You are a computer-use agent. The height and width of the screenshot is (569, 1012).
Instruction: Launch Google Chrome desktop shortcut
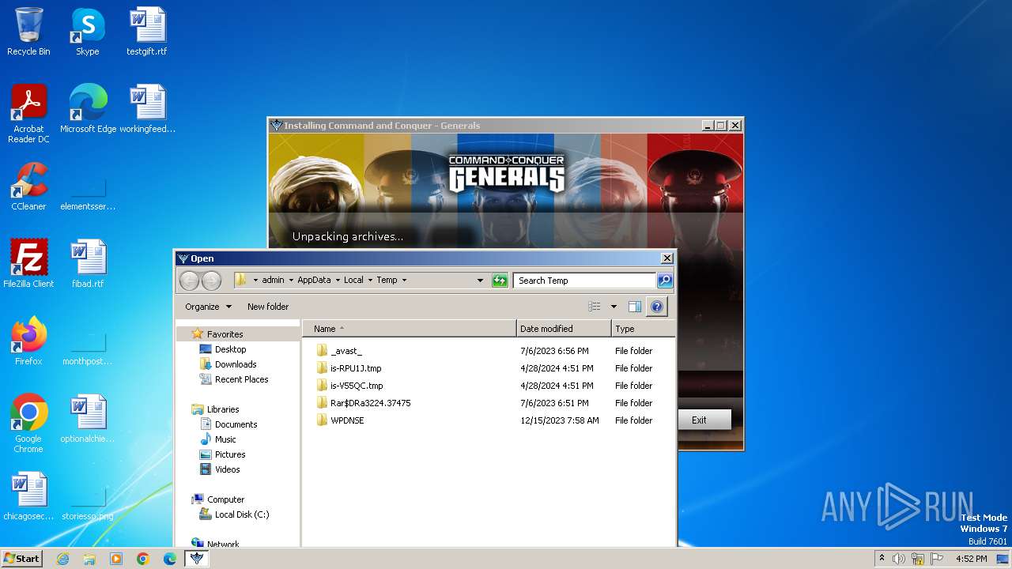click(28, 424)
